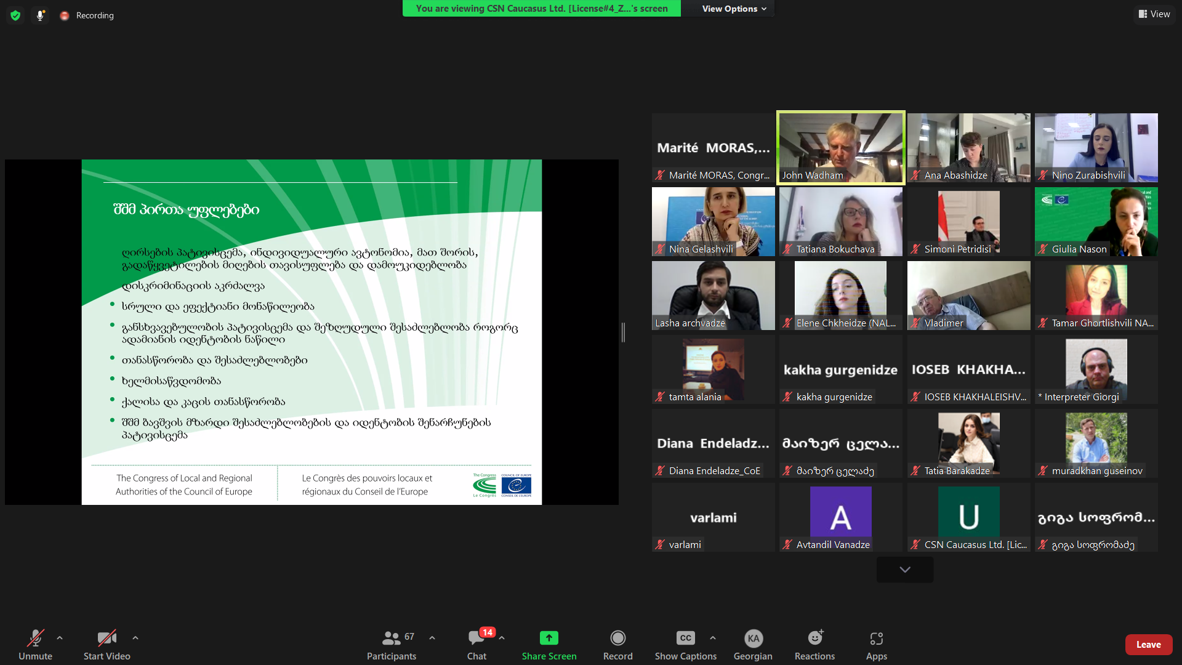Select Tamar Ghortlishvili's video tile
Screen dimensions: 1182x665
click(x=1096, y=296)
